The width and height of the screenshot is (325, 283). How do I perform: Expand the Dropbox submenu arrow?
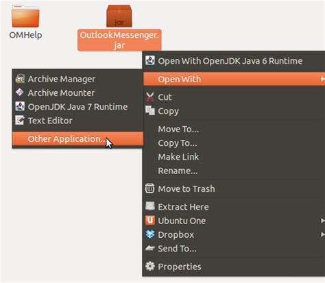pos(323,234)
